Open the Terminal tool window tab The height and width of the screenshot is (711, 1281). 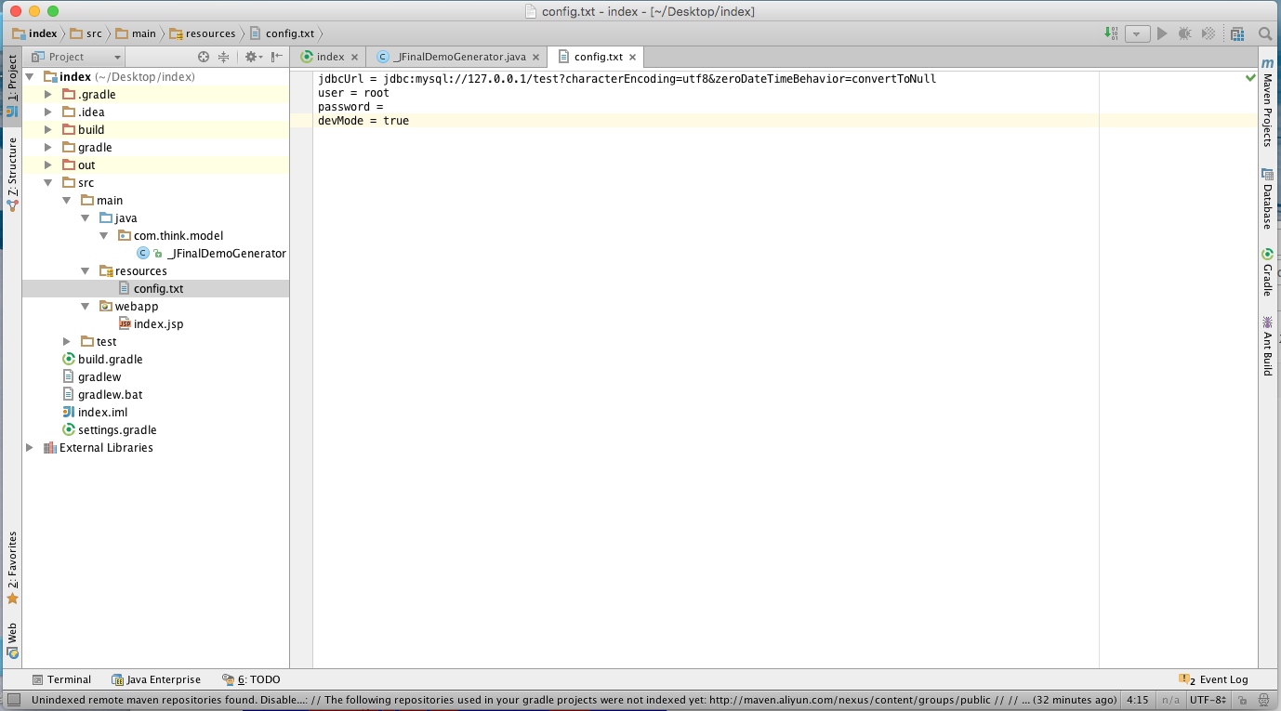(61, 679)
